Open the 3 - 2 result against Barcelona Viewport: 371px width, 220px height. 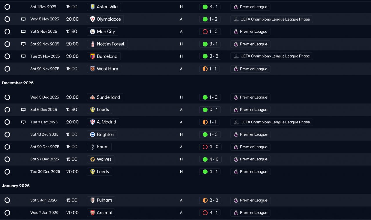click(x=210, y=56)
